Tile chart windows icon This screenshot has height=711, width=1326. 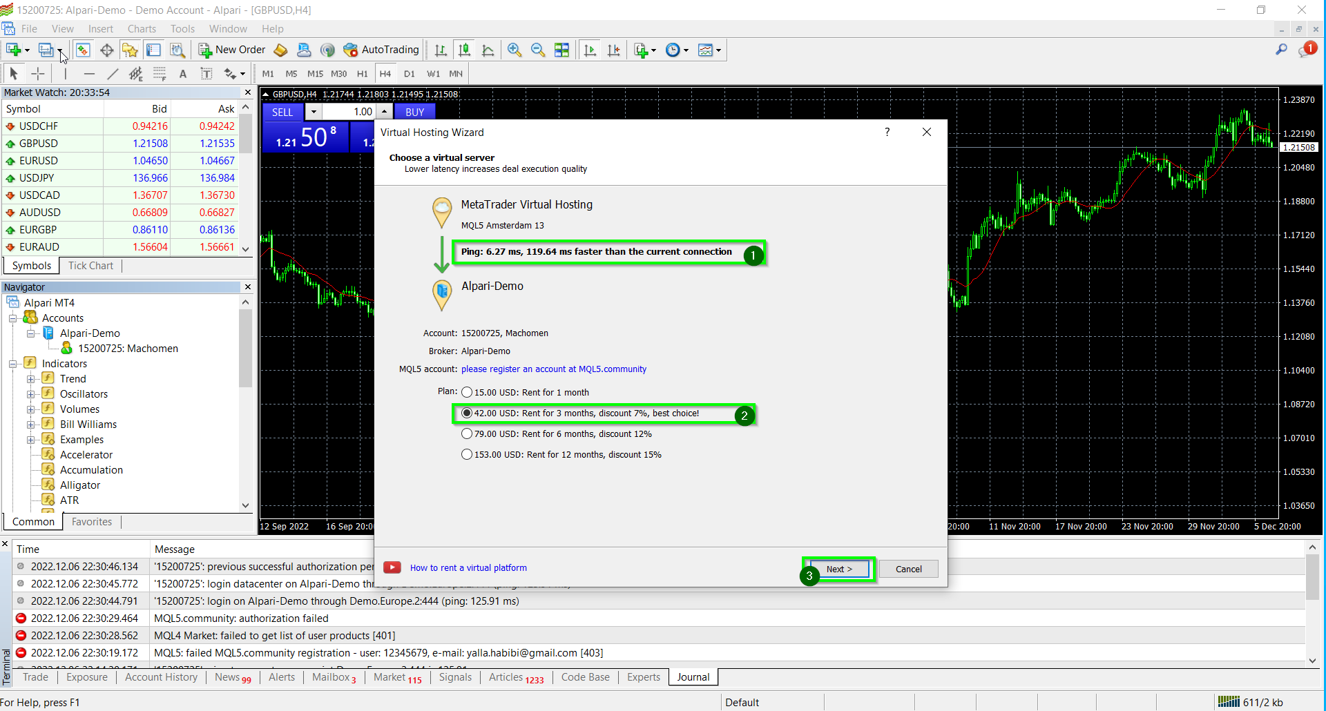[561, 50]
